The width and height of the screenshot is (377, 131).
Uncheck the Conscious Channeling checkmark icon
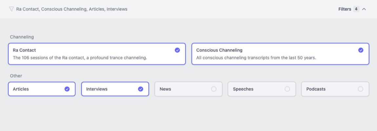[361, 50]
